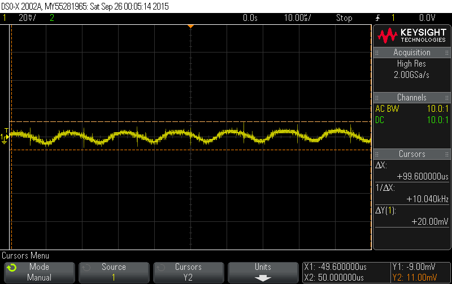Click the 10.00us/ timebase readout
Screen dimensions: 452x284
click(298, 18)
